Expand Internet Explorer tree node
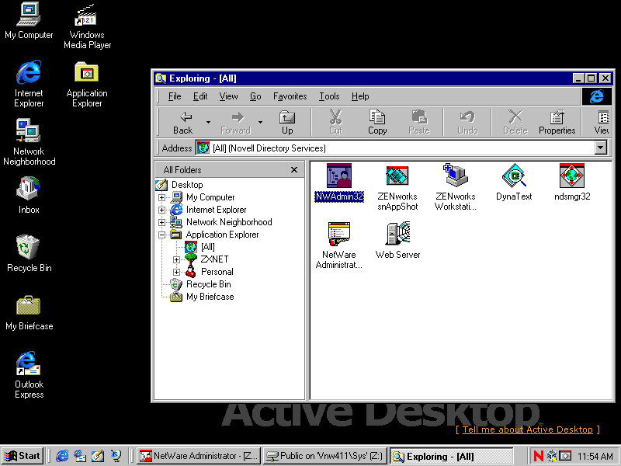 pyautogui.click(x=161, y=210)
